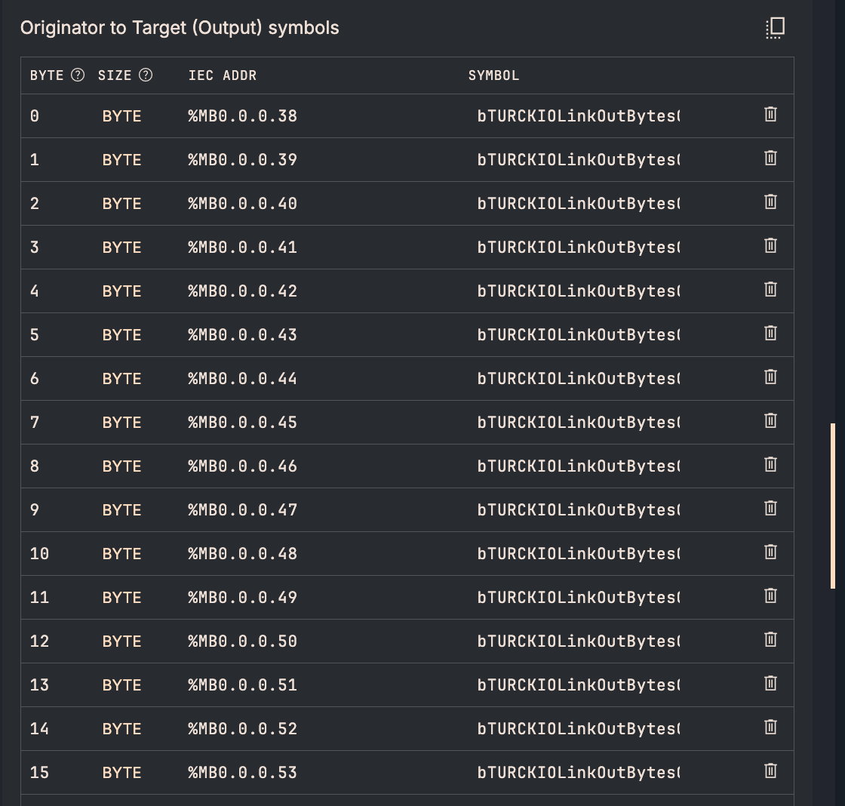
Task: Delete row with address %MB0.0.0.41
Action: (x=770, y=246)
